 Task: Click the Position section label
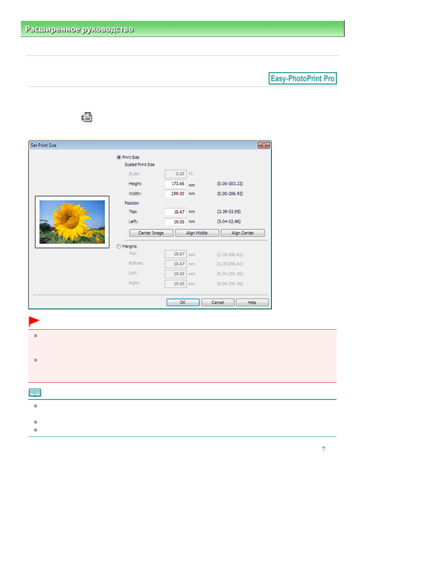pyautogui.click(x=132, y=203)
